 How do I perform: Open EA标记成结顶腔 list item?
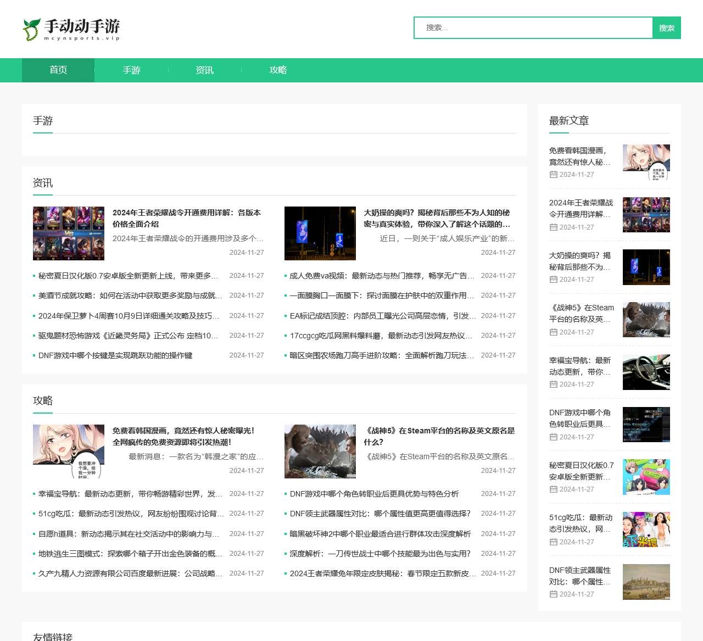point(383,316)
